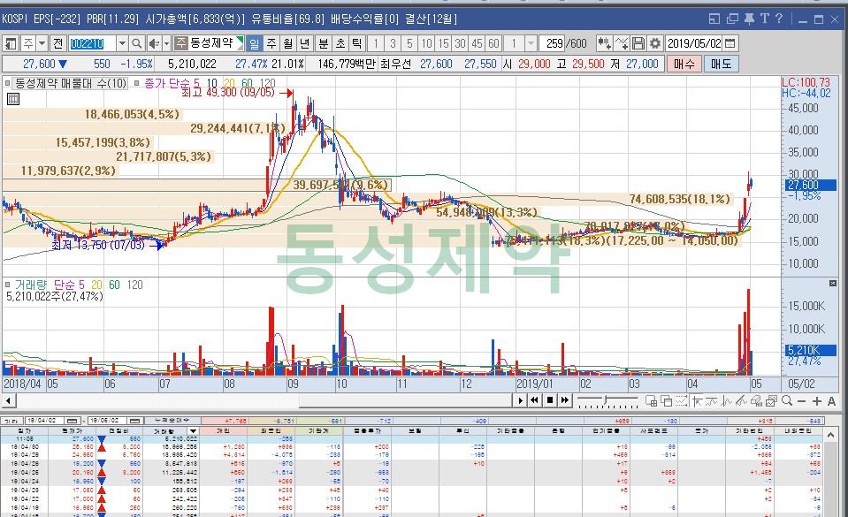Expand the interval count dropdown after 1
The height and width of the screenshot is (517, 848).
click(531, 43)
